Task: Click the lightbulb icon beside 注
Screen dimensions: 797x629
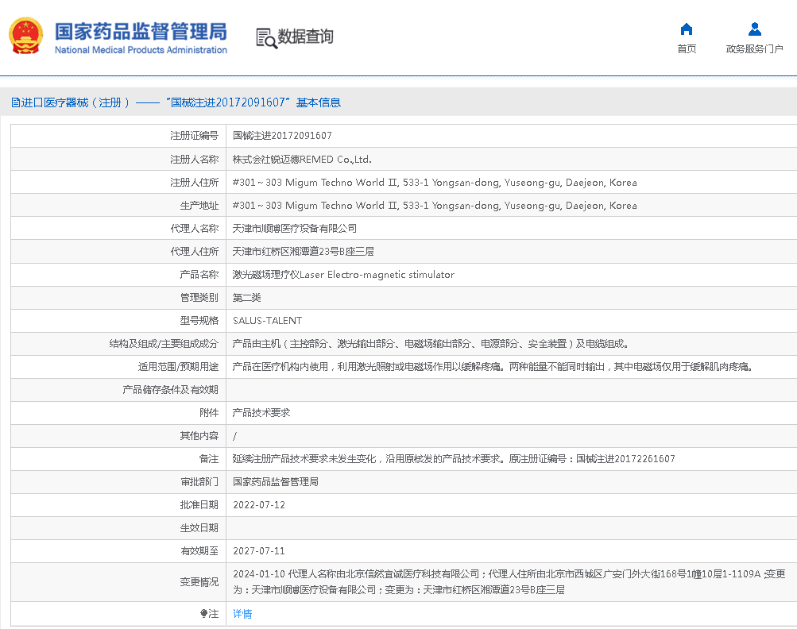Action: point(203,614)
